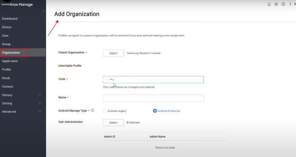Viewport: 296px width, 157px height.
Task: Open the settings gear icon in header
Action: (x=276, y=4)
